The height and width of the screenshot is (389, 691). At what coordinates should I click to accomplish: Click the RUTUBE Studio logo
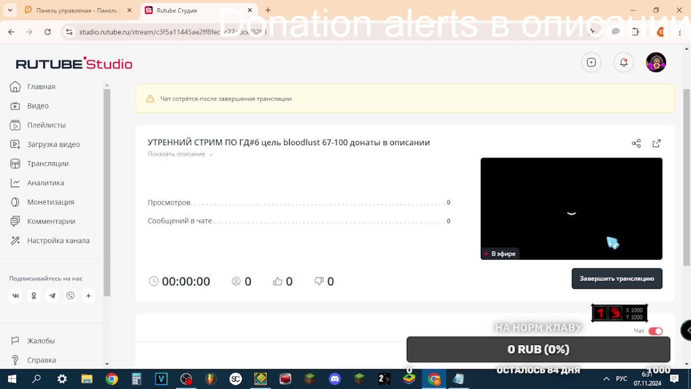(74, 63)
